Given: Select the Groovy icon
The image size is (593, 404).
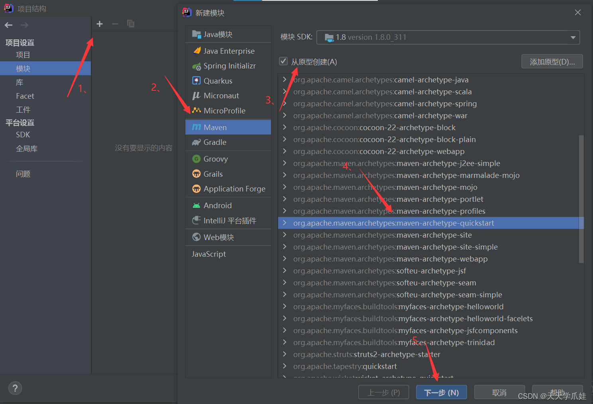Looking at the screenshot, I should coord(196,159).
